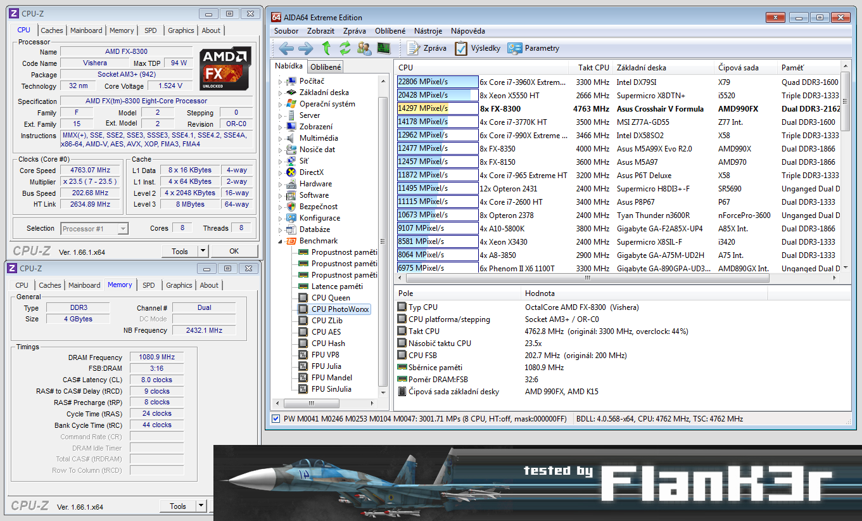Click the Počítač computer icon in tree
This screenshot has height=521, width=862.
pyautogui.click(x=291, y=81)
